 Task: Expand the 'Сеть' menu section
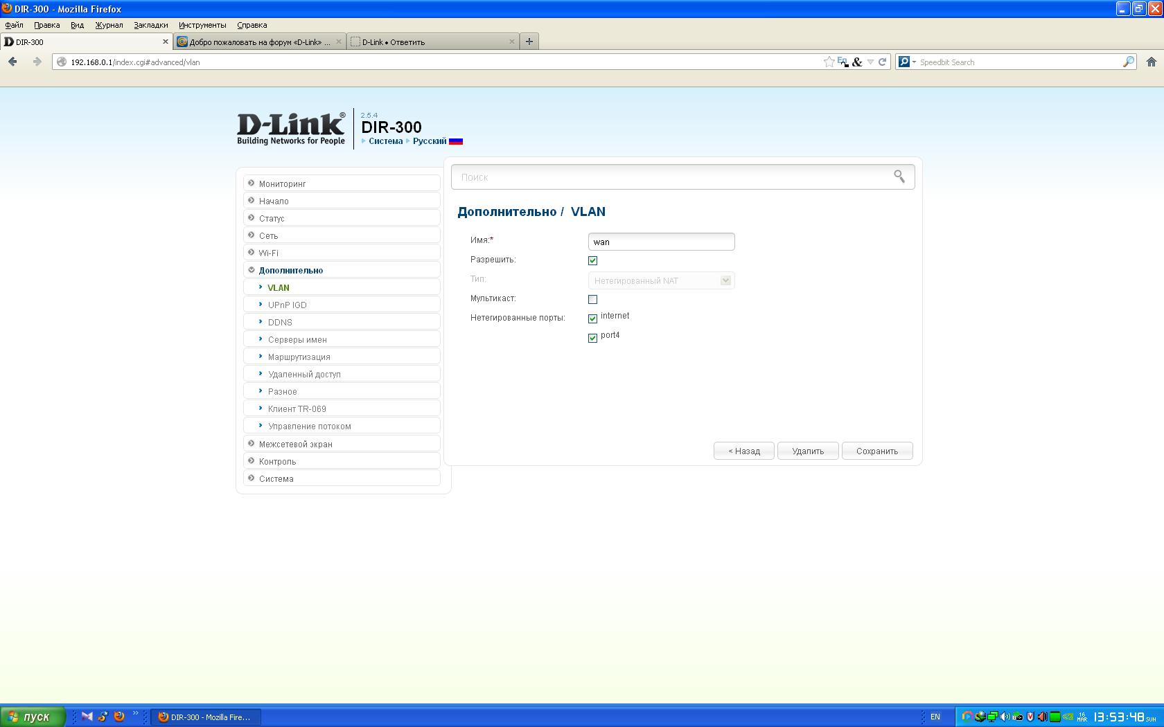342,235
